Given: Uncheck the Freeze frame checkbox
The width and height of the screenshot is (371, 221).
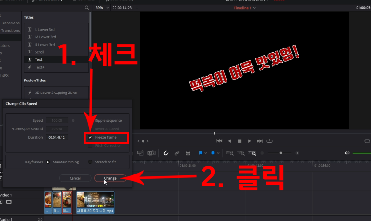Looking at the screenshot, I should 90,137.
